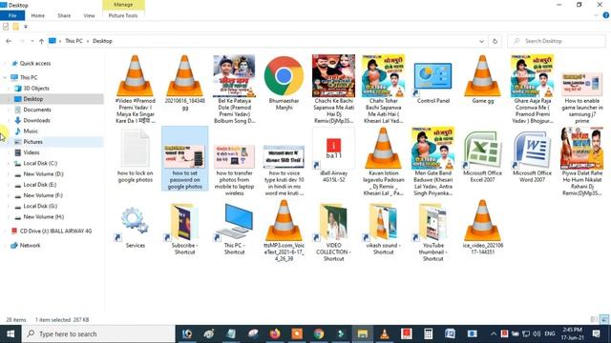
Task: Open the taskbar clock showing 2:45 PM
Action: [x=572, y=333]
